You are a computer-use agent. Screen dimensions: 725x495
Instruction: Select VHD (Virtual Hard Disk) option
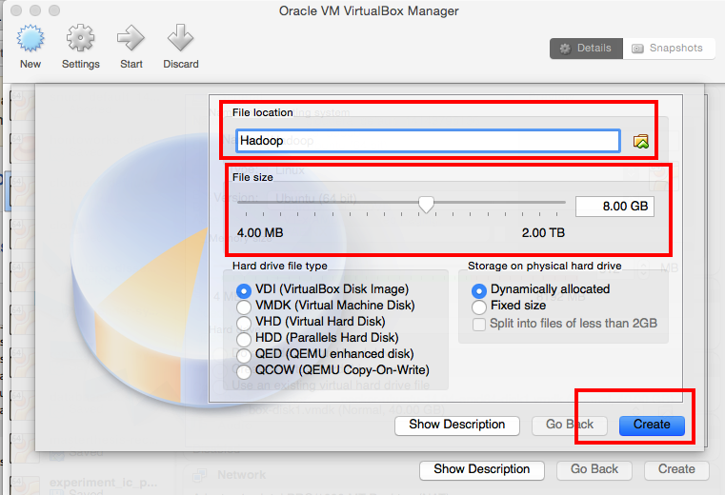pyautogui.click(x=244, y=323)
